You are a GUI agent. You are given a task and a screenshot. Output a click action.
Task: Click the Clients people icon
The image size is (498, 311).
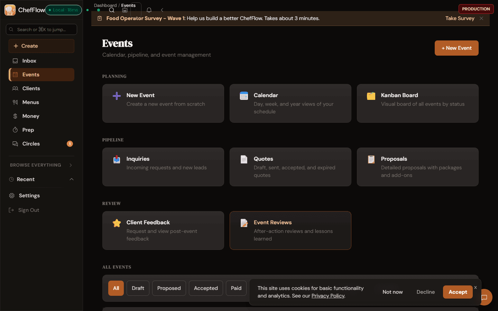point(15,88)
